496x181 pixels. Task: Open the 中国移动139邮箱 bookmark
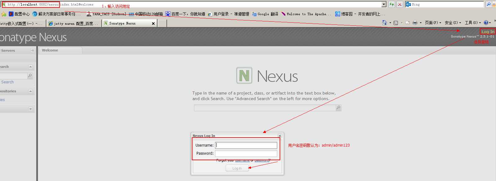click(146, 14)
